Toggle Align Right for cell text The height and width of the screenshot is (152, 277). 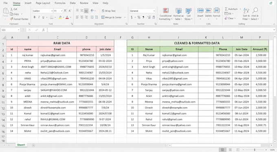point(86,17)
